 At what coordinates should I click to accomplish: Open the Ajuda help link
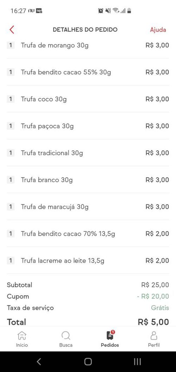[158, 30]
